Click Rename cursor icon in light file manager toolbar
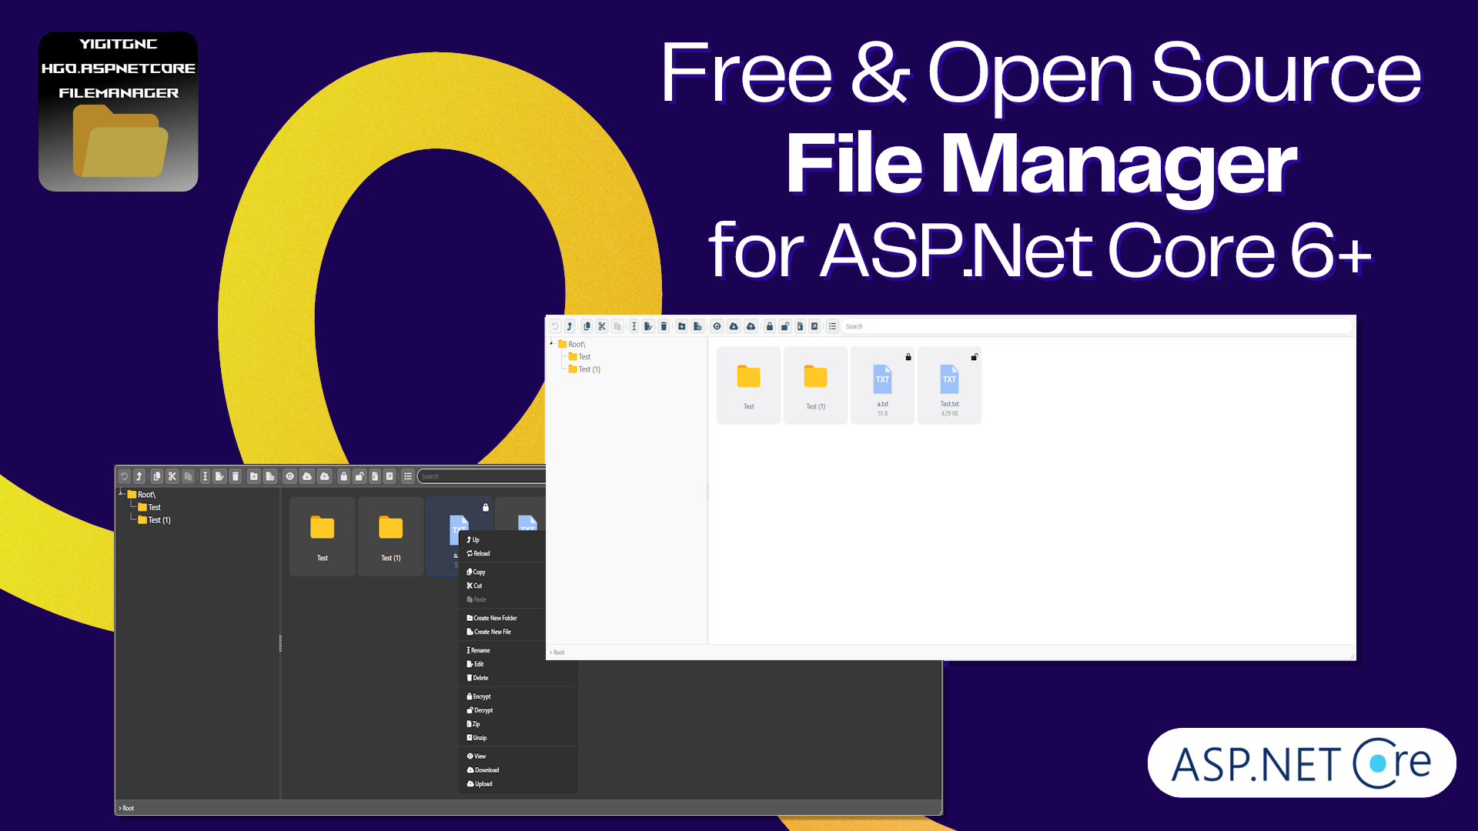Screen dimensions: 1478x831 click(x=634, y=326)
